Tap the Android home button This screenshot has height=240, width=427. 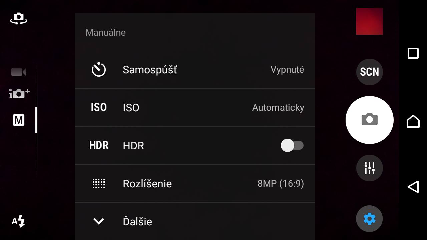pos(413,121)
